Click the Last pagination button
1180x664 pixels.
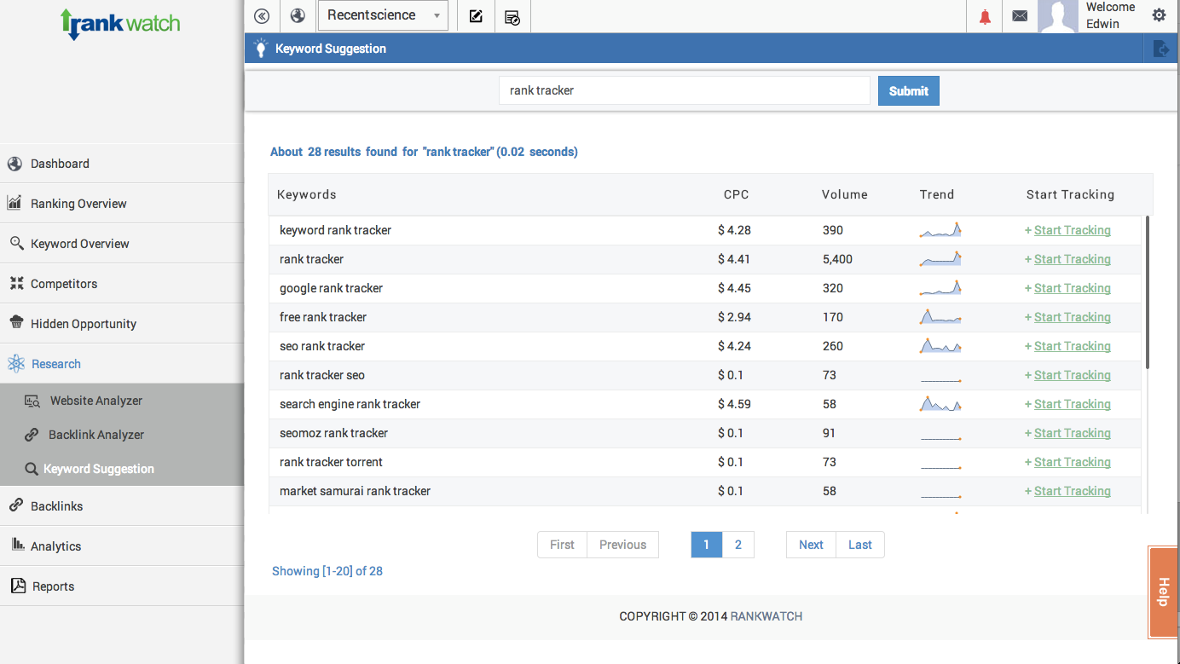coord(860,545)
